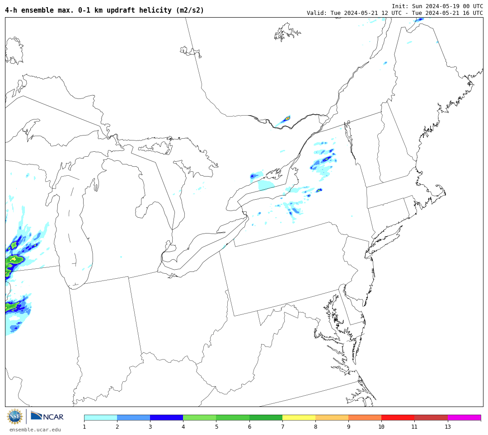
Task: Click the yellow 7-8 color swatch
Action: [299, 417]
